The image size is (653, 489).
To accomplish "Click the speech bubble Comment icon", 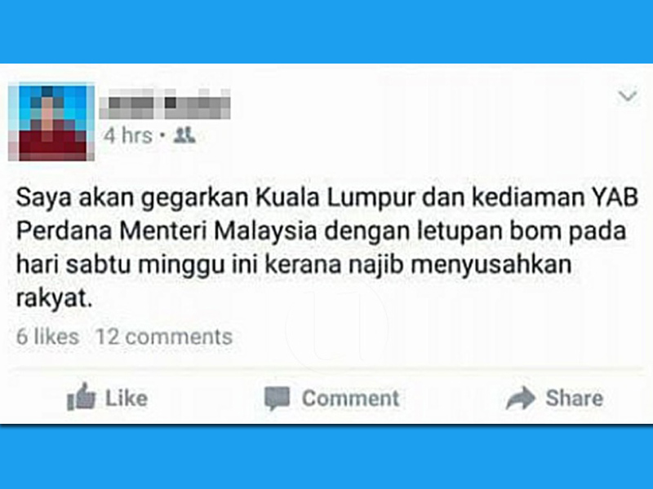I will [x=277, y=399].
